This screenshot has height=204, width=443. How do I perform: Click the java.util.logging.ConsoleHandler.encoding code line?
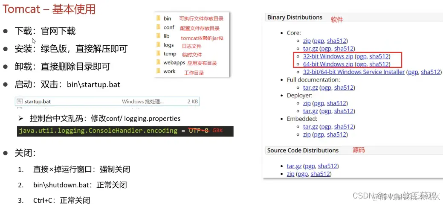125,131
